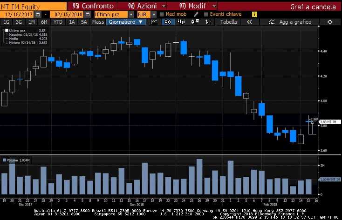Click Agg a grafico chart icon

(x=272, y=22)
